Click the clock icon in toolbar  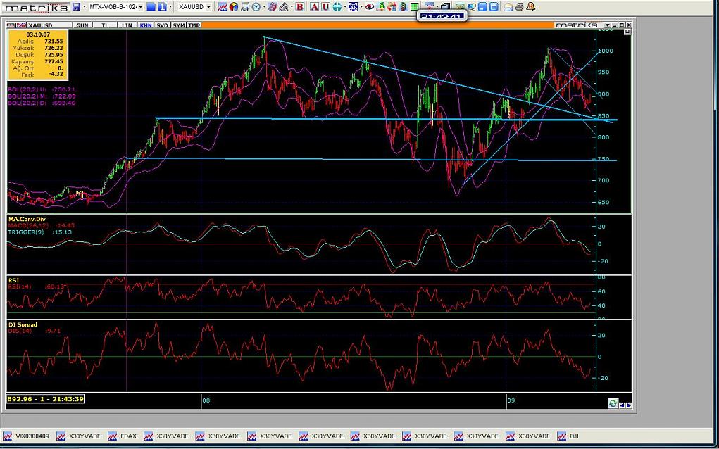256,6
